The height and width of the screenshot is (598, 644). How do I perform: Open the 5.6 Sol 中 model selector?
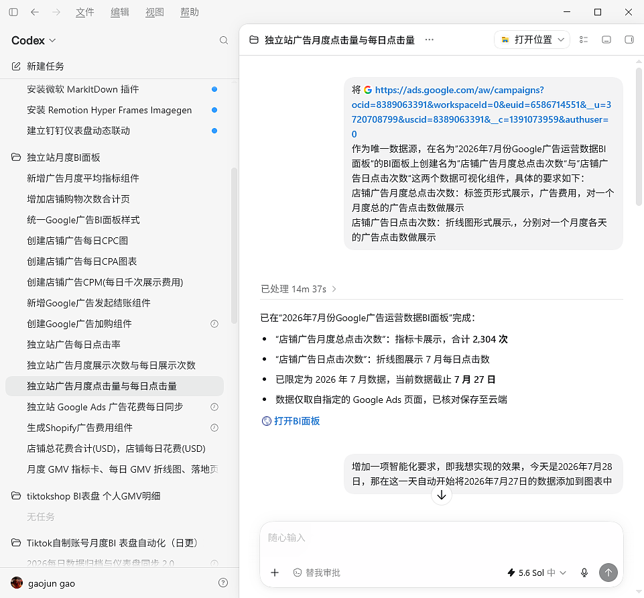(x=537, y=573)
